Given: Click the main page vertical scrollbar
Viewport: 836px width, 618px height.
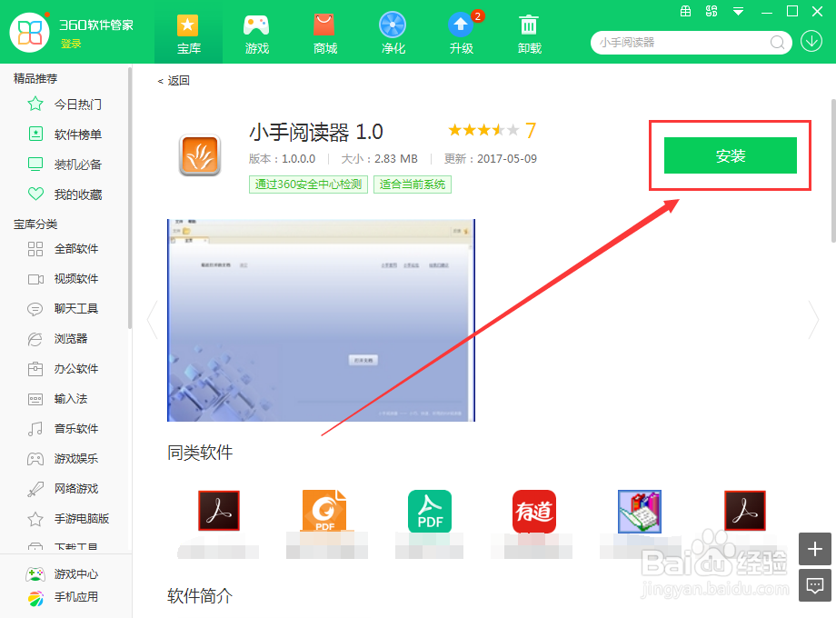Looking at the screenshot, I should pos(832,171).
